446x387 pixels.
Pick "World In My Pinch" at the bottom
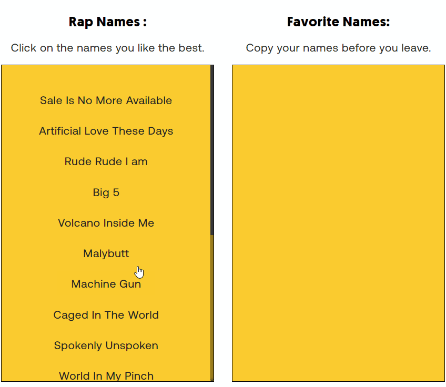(106, 375)
